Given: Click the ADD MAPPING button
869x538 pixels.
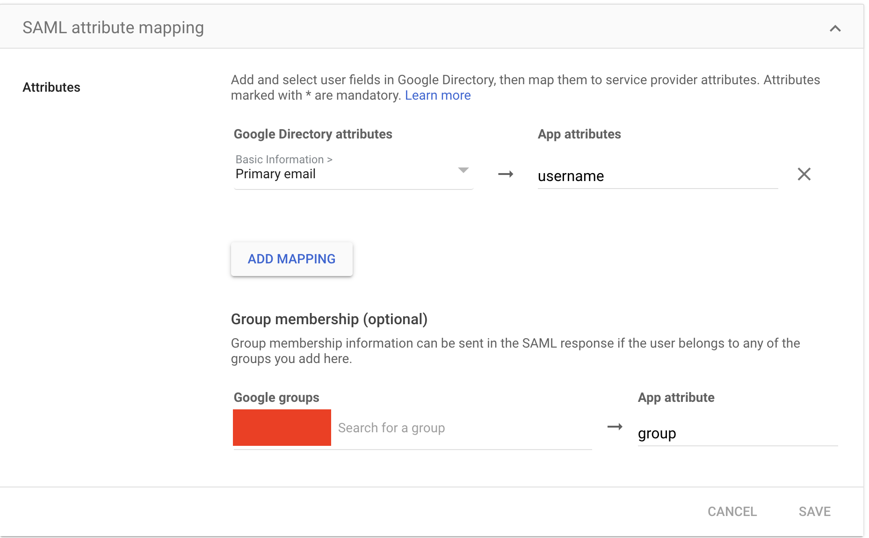Looking at the screenshot, I should pos(291,259).
